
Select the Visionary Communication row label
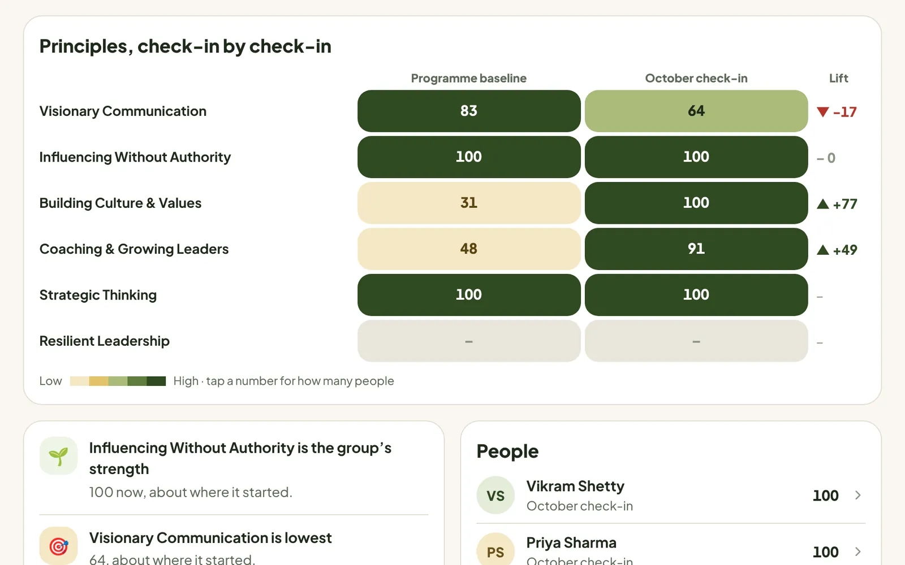point(123,111)
